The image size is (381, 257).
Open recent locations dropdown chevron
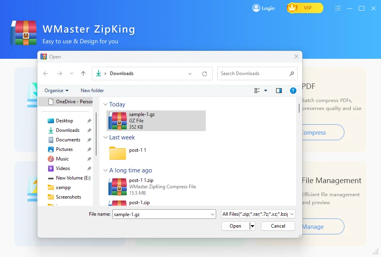(x=72, y=73)
